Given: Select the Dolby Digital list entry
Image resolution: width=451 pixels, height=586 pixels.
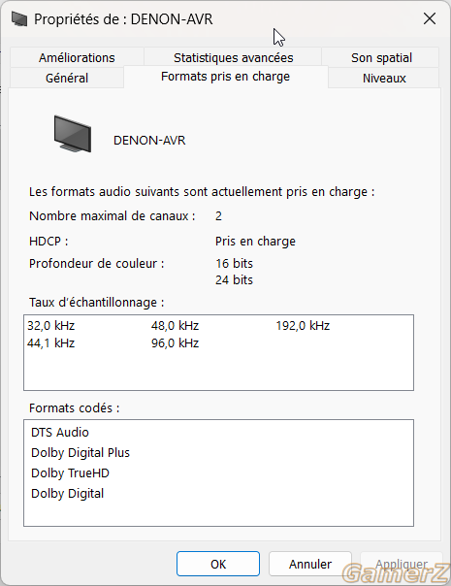Looking at the screenshot, I should [x=68, y=493].
